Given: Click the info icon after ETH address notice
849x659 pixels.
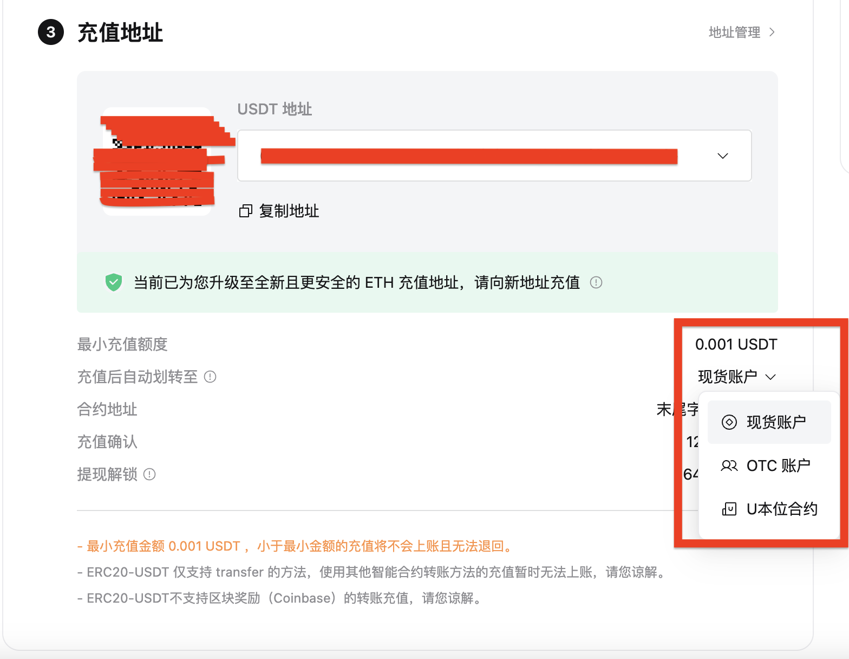Looking at the screenshot, I should click(x=596, y=282).
